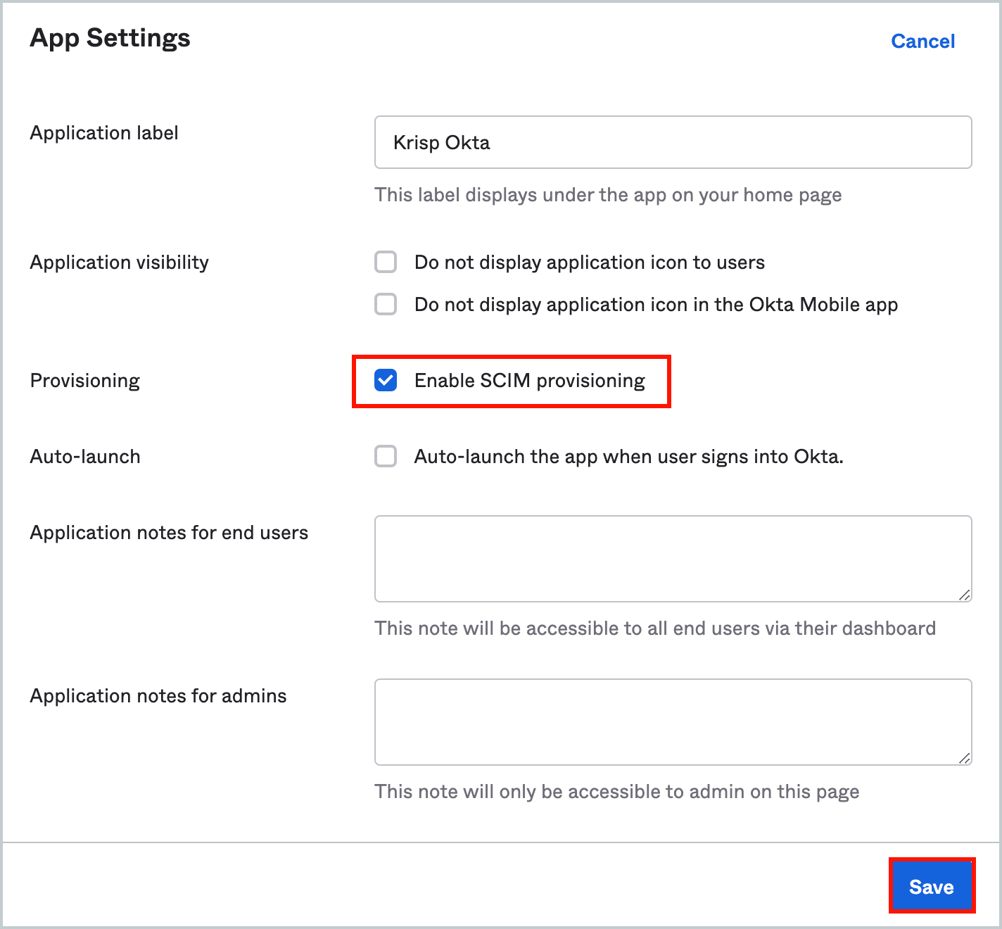
Task: Click the 'Application notes for end users' field name
Action: pos(169,533)
